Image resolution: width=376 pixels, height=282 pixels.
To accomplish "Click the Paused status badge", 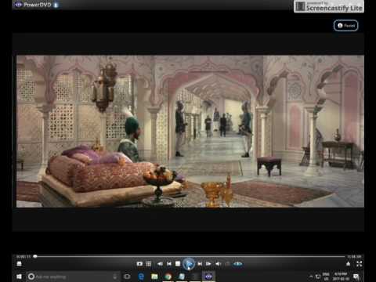I will pyautogui.click(x=345, y=25).
